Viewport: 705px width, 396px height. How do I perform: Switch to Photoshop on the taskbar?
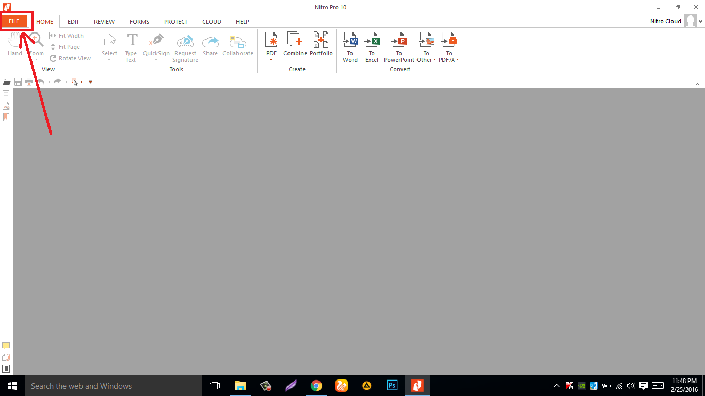[x=392, y=386]
